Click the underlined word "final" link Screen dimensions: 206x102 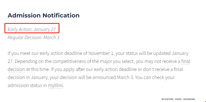point(186,61)
